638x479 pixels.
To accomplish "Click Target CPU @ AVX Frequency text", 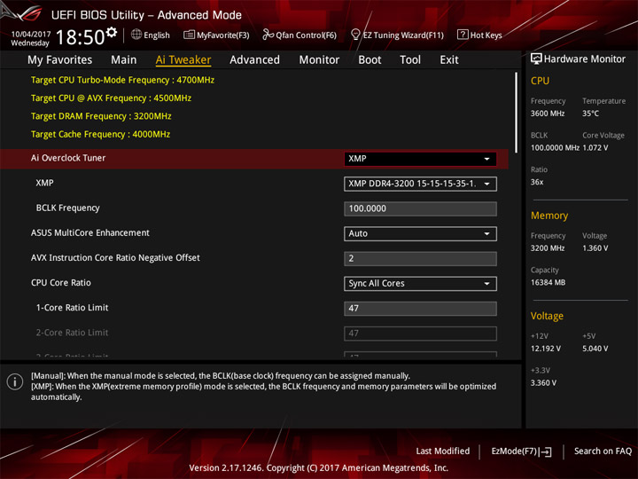I will click(x=111, y=98).
